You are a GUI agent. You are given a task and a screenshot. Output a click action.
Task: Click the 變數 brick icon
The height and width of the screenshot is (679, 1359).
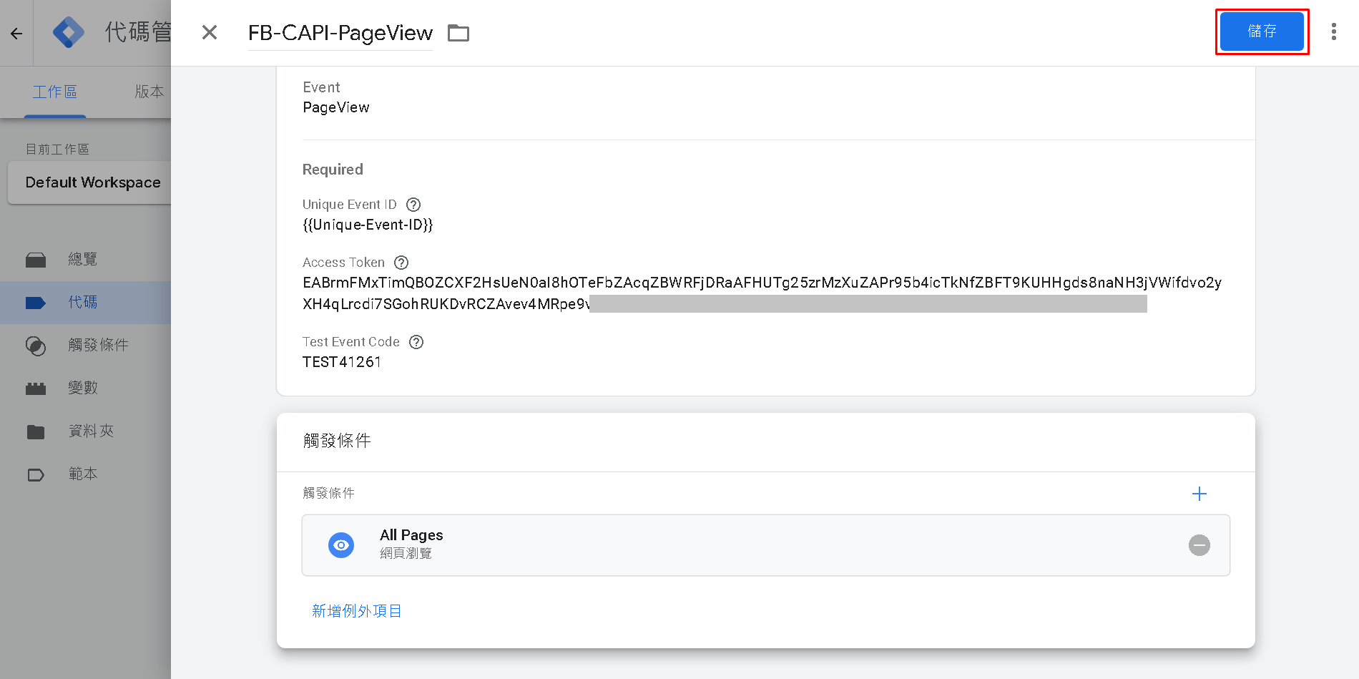pos(36,389)
